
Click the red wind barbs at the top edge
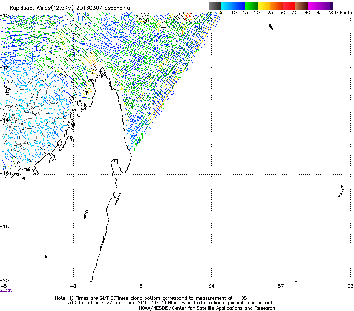pyautogui.click(x=189, y=16)
